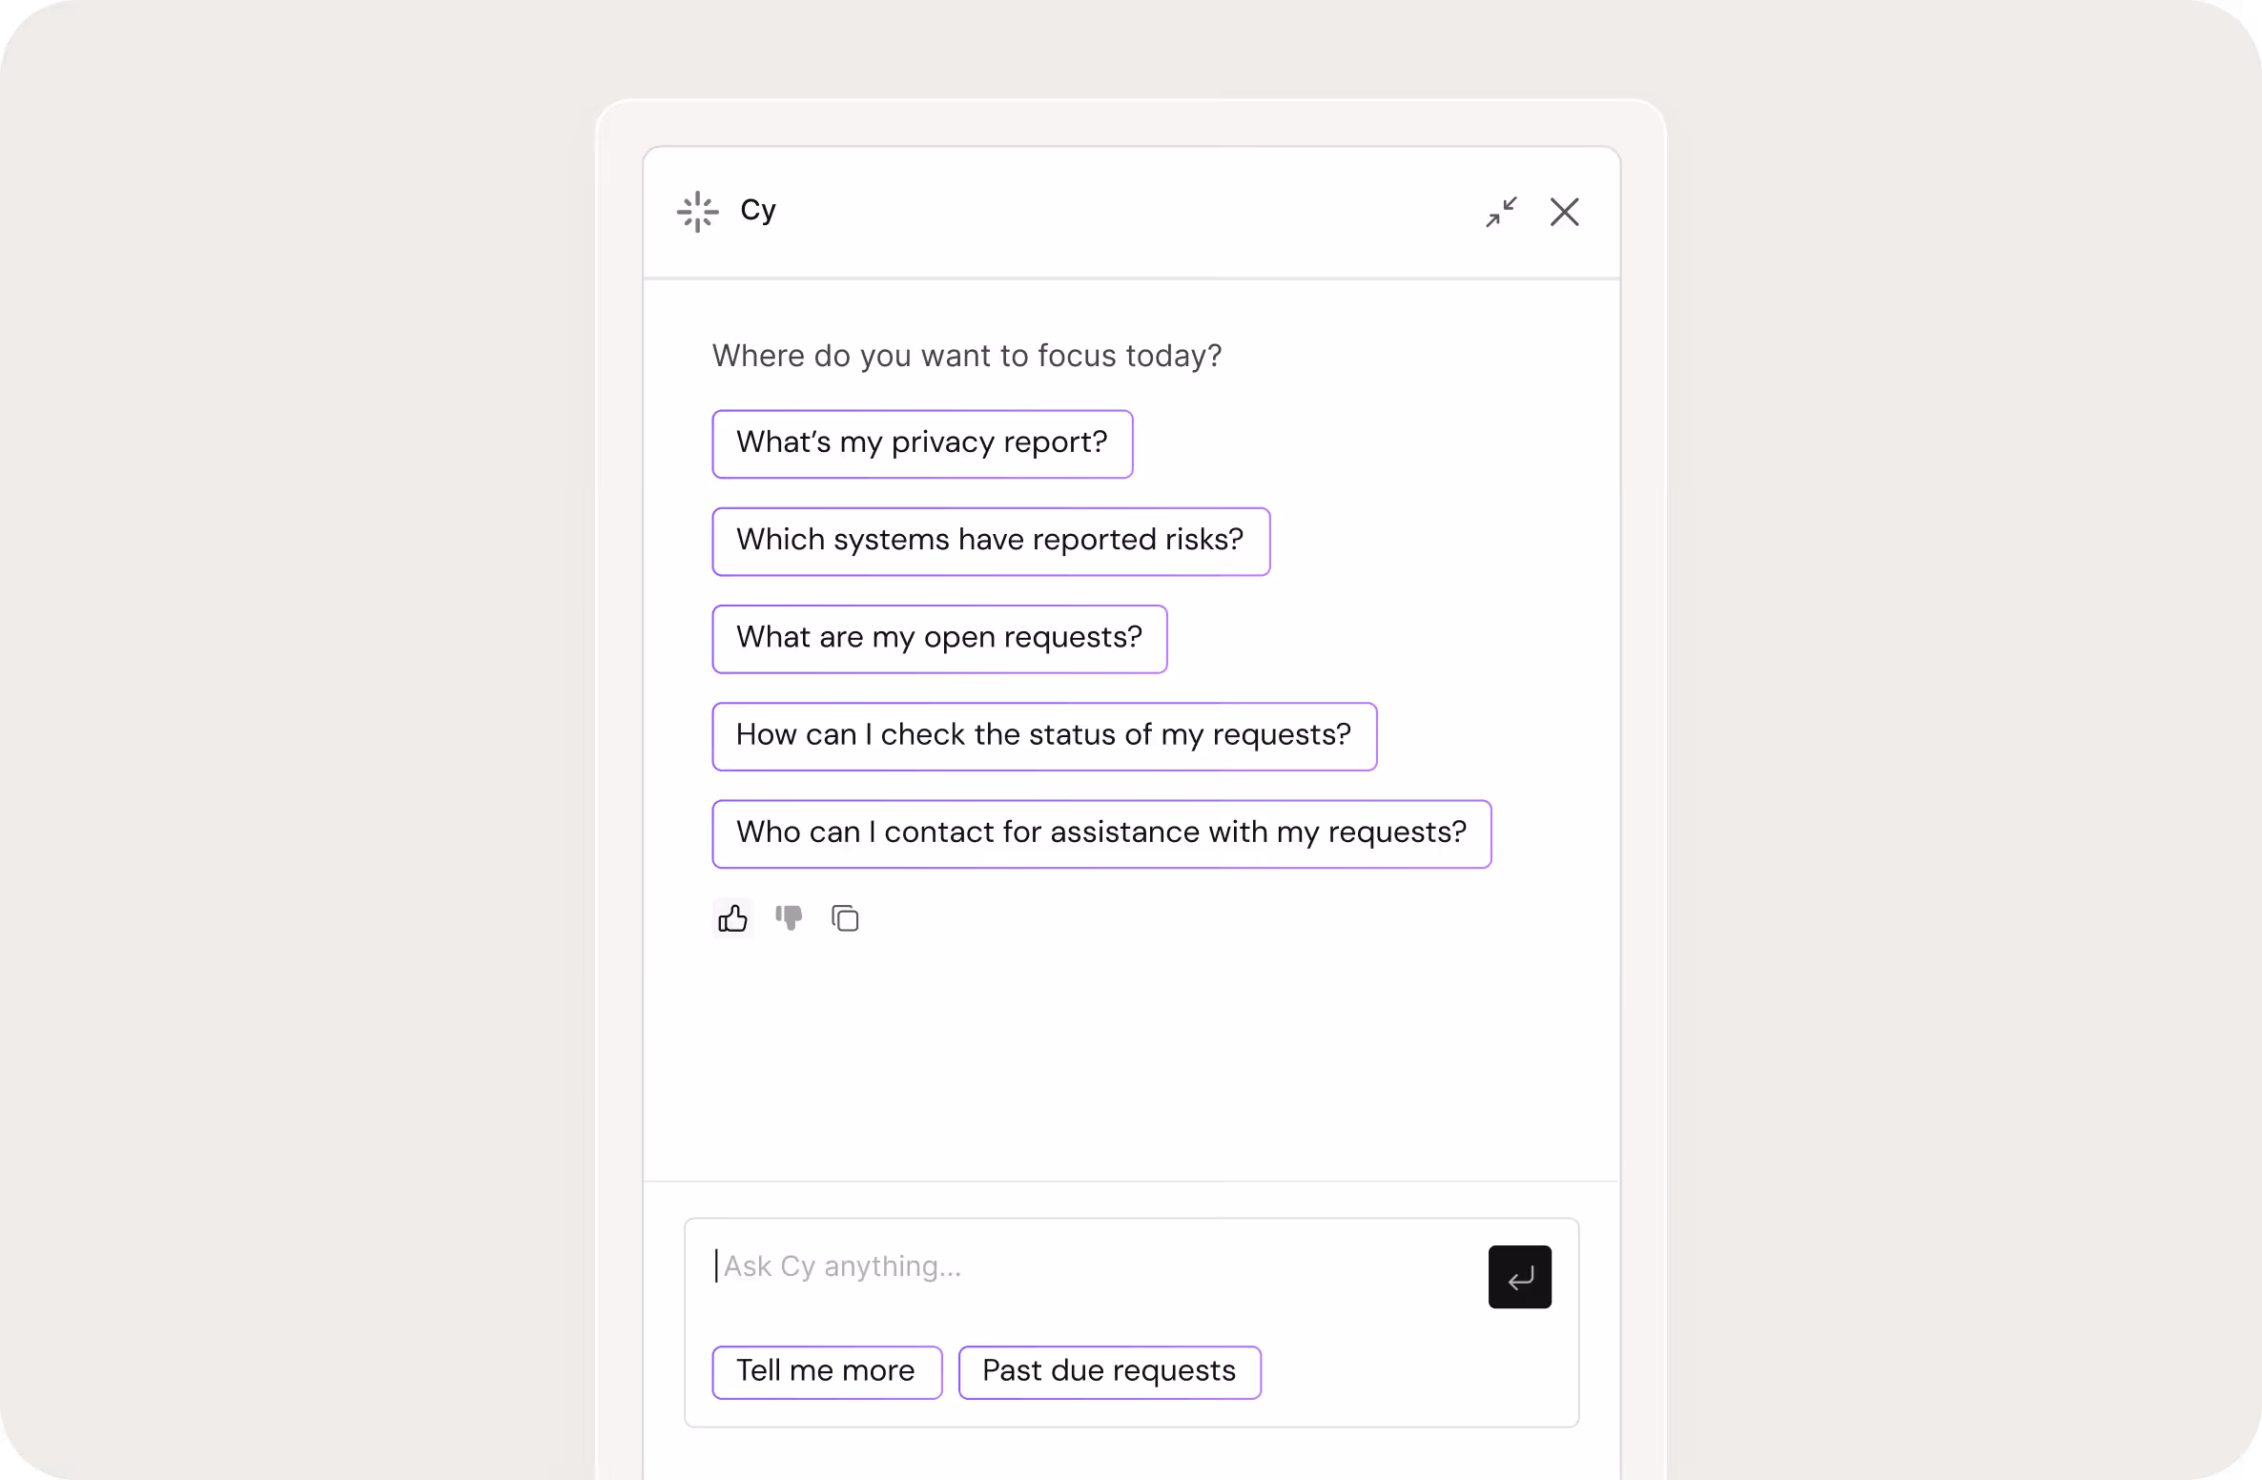Click the empty header space beside Cy title
The width and height of the screenshot is (2262, 1480).
pyautogui.click(x=1125, y=212)
